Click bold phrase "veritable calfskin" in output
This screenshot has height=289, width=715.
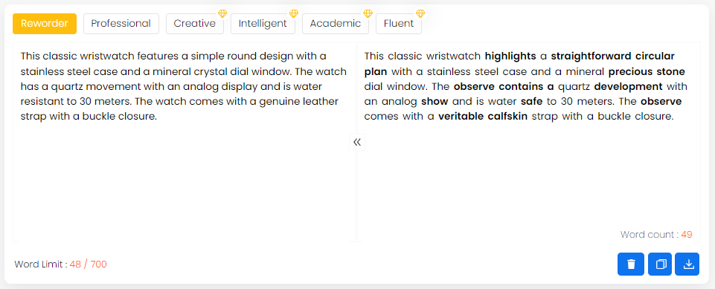click(483, 117)
